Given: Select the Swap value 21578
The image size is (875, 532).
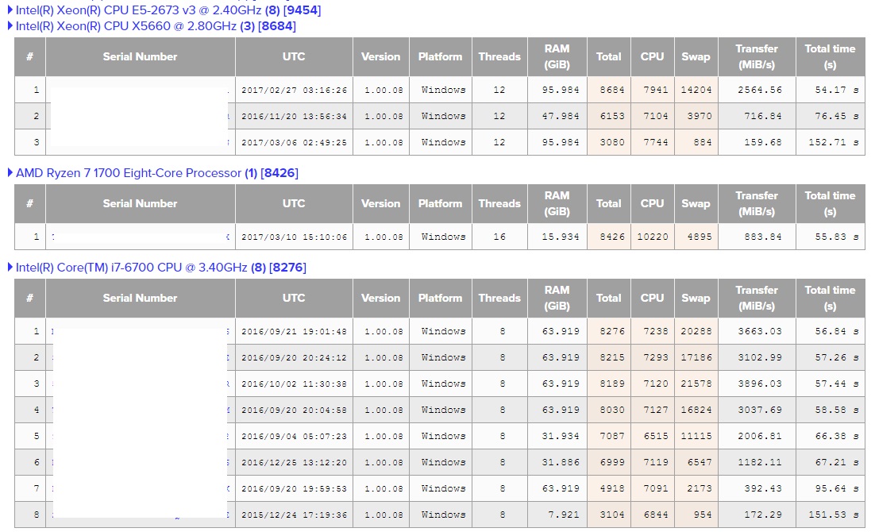Looking at the screenshot, I should click(x=696, y=384).
